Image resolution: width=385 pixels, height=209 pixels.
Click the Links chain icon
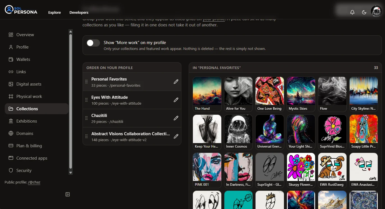(11, 72)
